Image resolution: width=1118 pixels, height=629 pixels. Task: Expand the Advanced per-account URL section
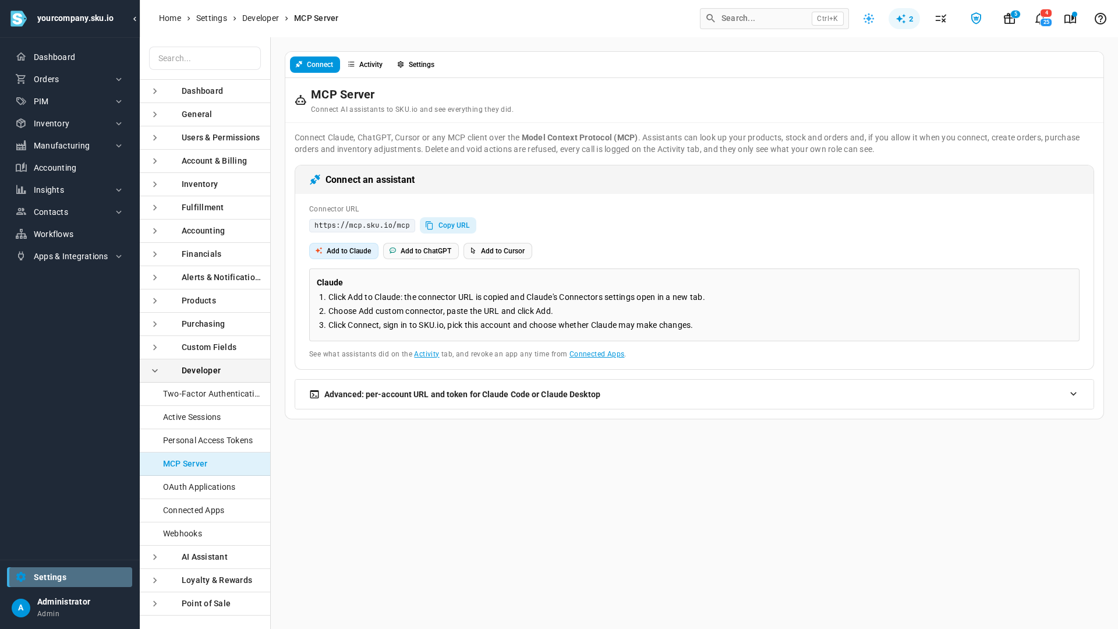[694, 394]
